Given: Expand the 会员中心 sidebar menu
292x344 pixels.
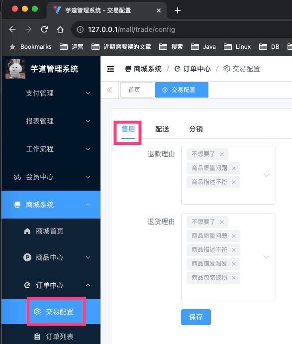Looking at the screenshot, I should click(51, 177).
